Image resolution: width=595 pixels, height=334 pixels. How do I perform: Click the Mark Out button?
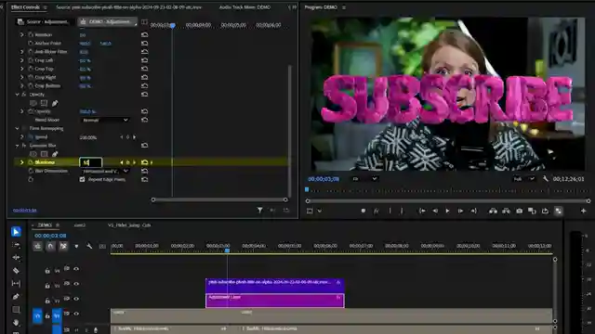(402, 211)
